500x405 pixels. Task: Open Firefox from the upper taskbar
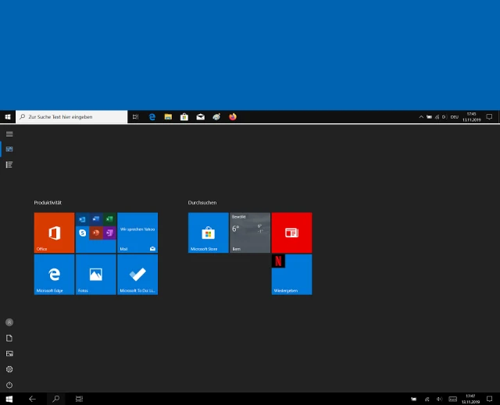233,117
